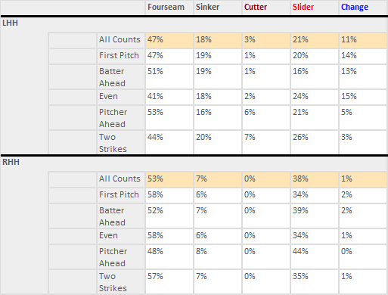Image resolution: width=388 pixels, height=295 pixels.
Task: Select the LHH section label
Action: pyautogui.click(x=10, y=23)
